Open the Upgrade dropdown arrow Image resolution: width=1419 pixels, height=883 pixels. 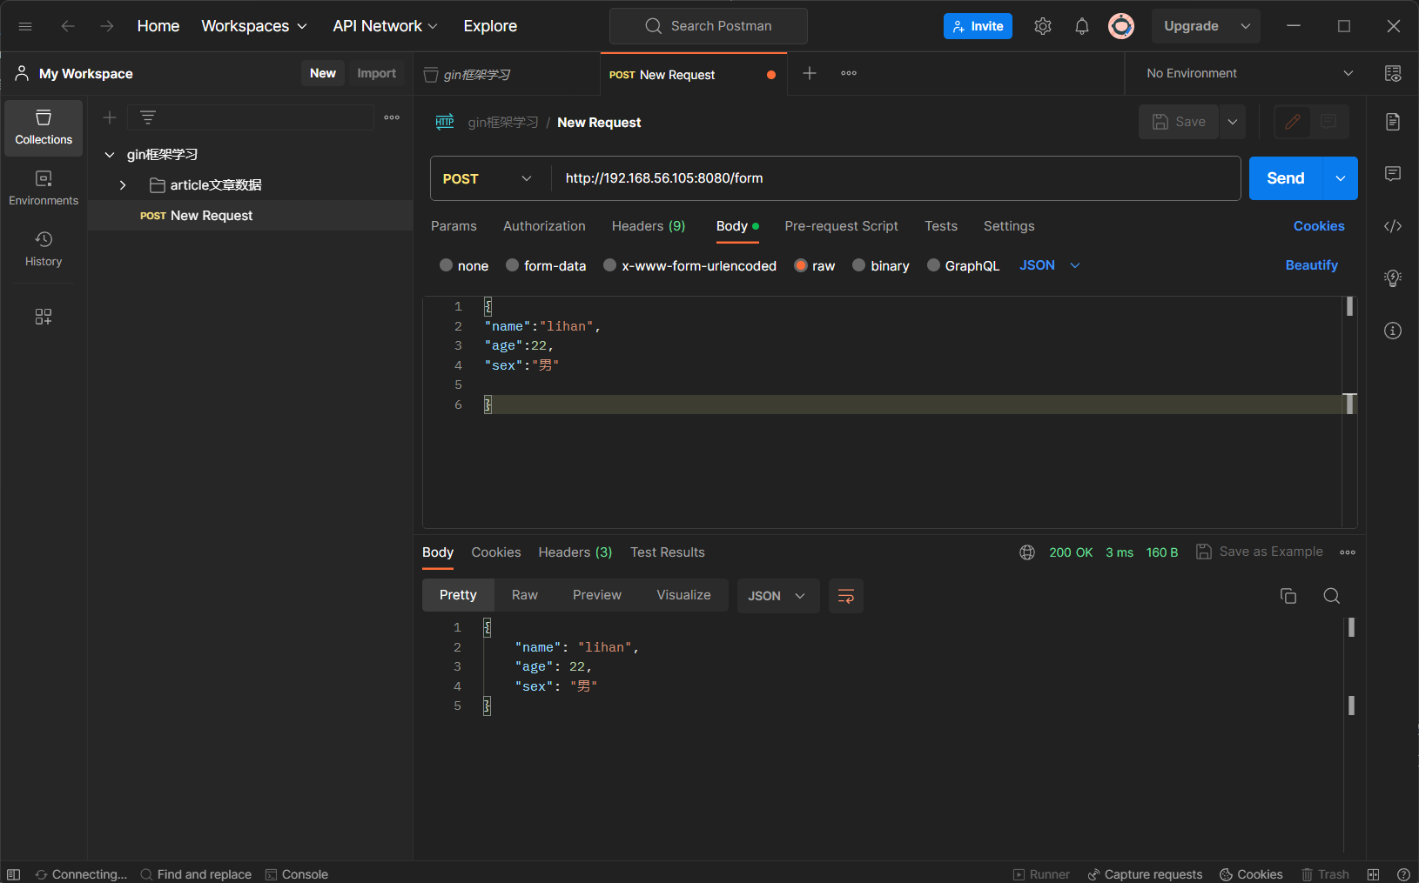[x=1246, y=26]
